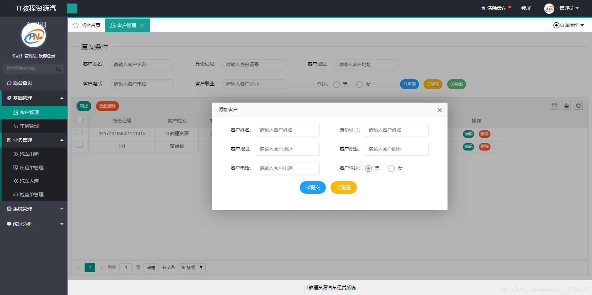Screen dimensions: 592x295
Task: Check the row for 441723199501141815
Action: click(x=80, y=132)
